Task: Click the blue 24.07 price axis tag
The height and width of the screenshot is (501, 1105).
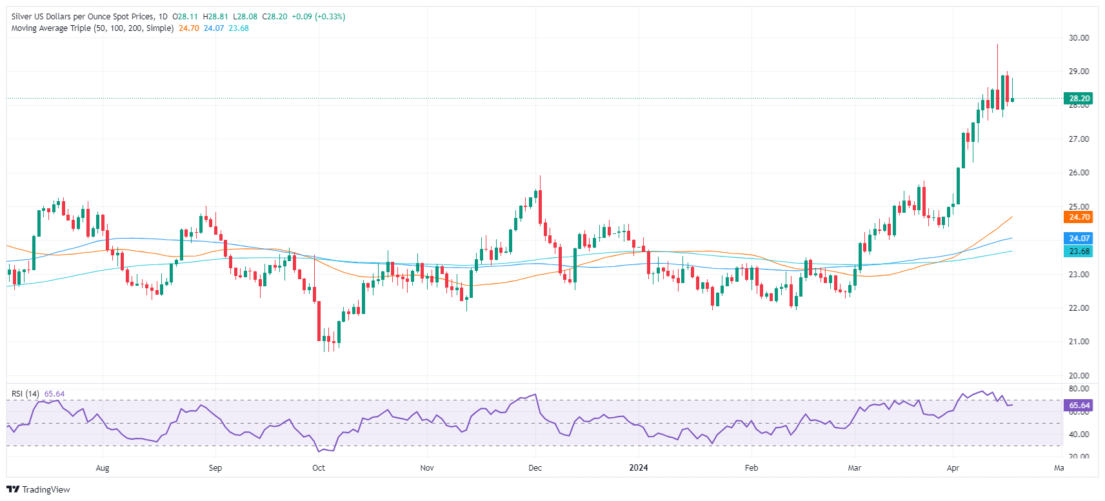Action: (x=1079, y=238)
